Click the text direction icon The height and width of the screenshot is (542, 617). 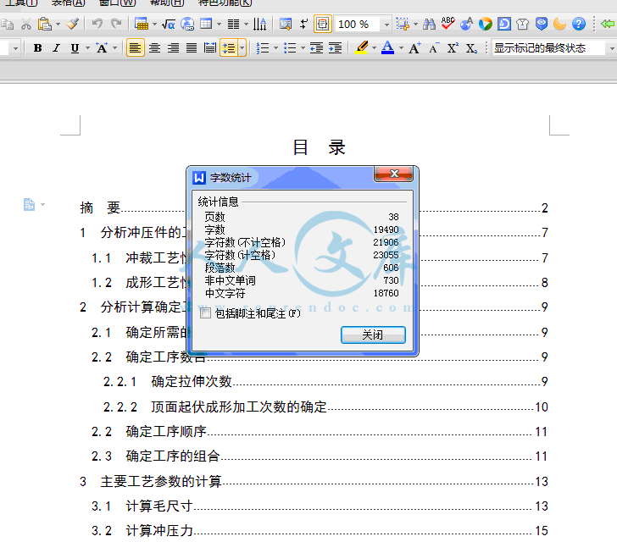coord(259,25)
